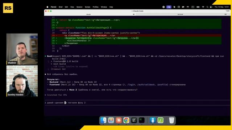The height and width of the screenshot is (130, 232).
Task: Click the removed red diff line 28
Action: [x=136, y=35]
